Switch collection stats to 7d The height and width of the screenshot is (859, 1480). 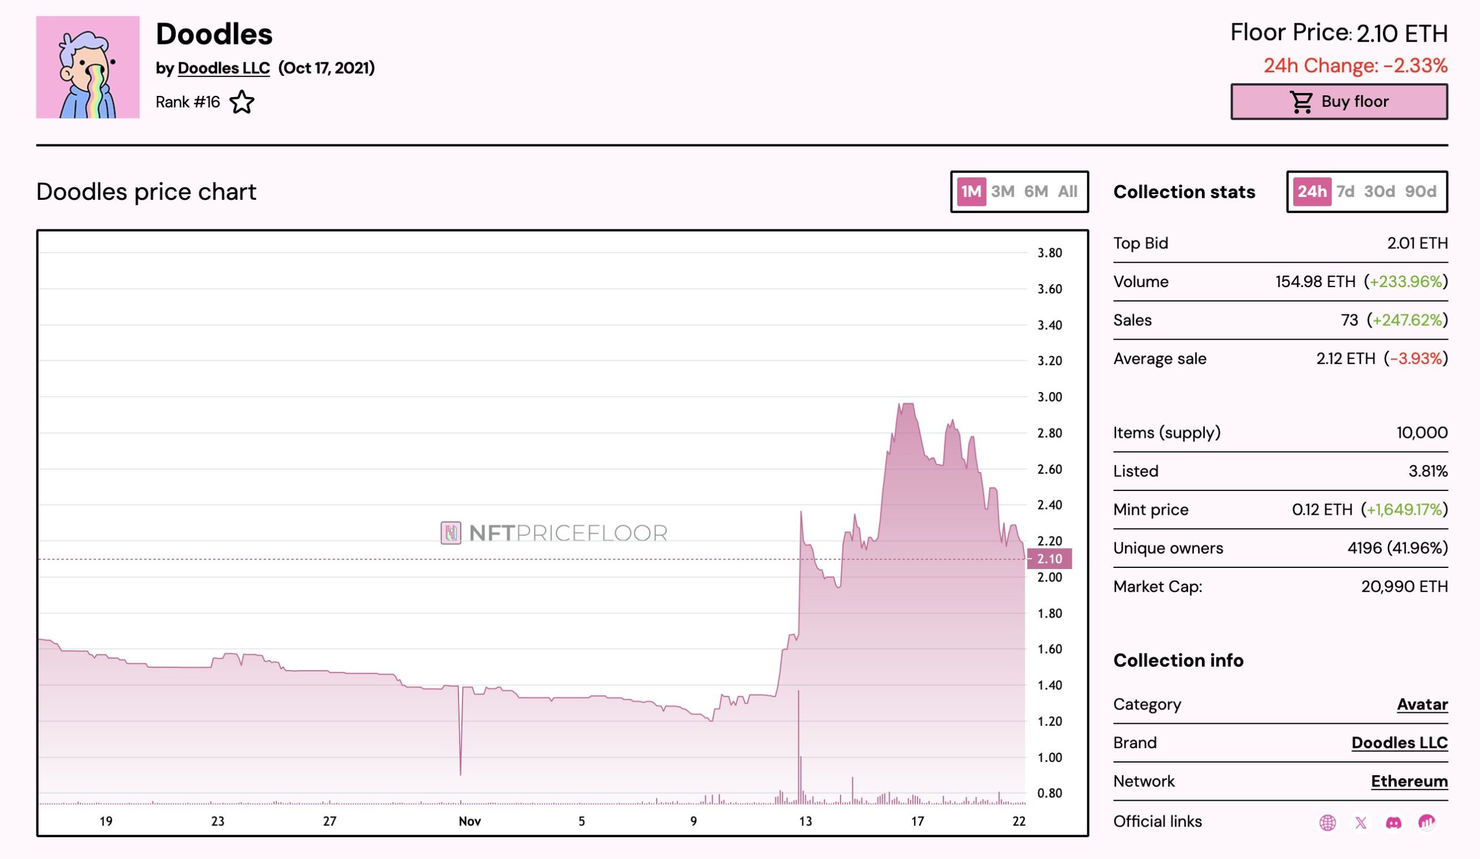tap(1345, 191)
